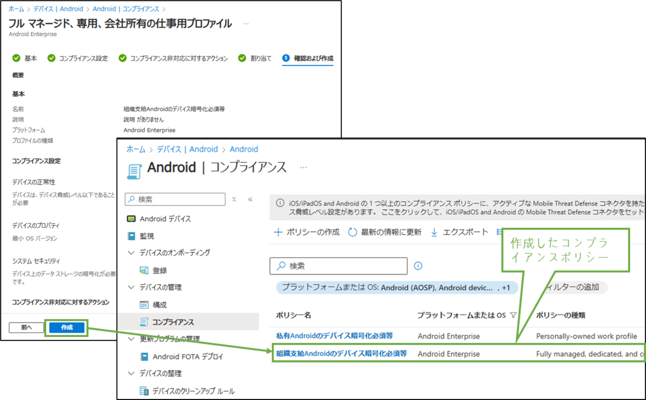Open the 組織支給Androidのデバイス暗号化必須等 policy
The width and height of the screenshot is (646, 400).
click(x=341, y=353)
